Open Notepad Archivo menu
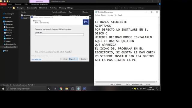 [x=97, y=15]
